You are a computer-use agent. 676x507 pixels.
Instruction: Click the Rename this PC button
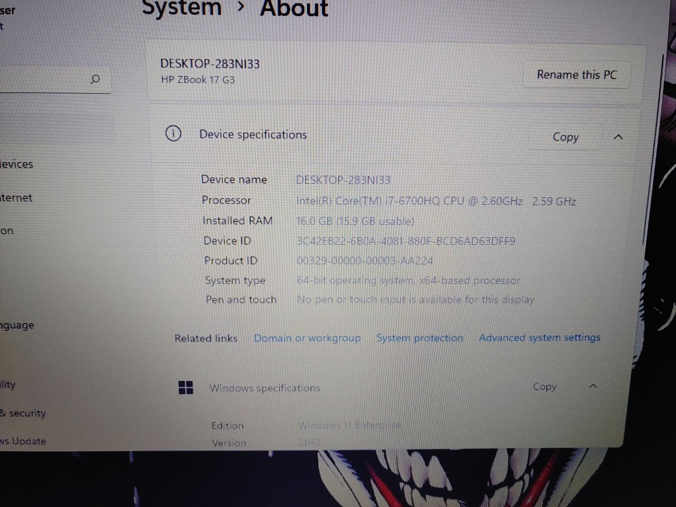pos(576,75)
